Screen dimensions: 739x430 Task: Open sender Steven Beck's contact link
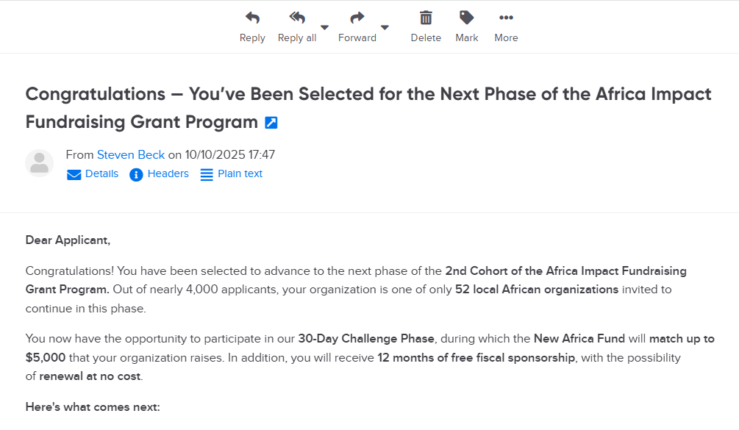pos(131,154)
